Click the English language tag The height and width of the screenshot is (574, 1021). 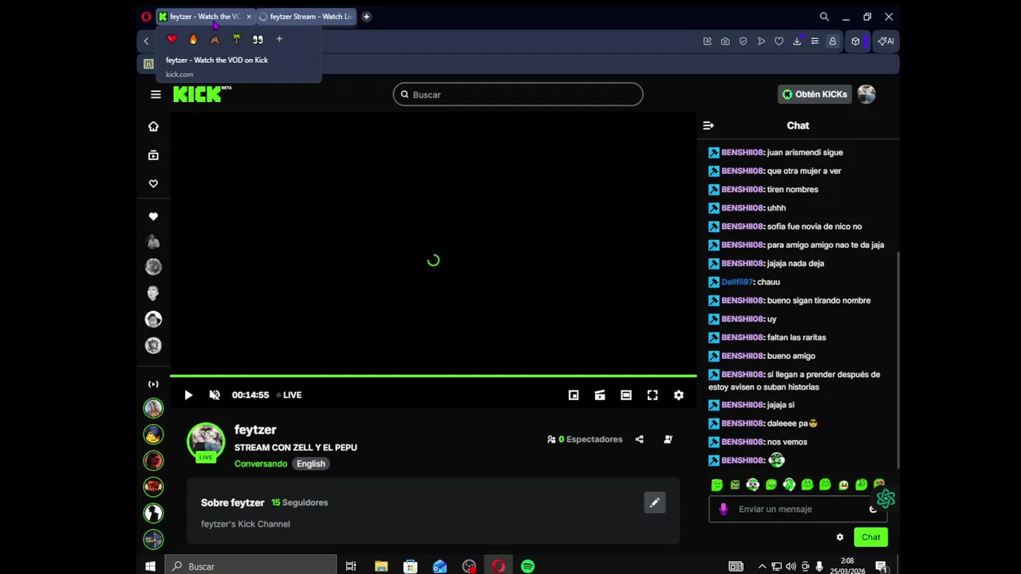point(311,464)
